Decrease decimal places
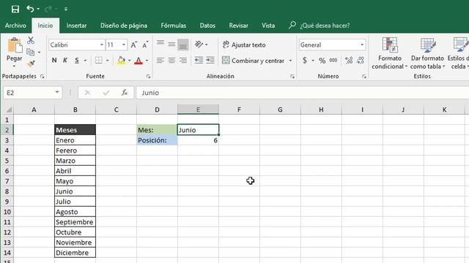This screenshot has height=263, width=469. pos(361,61)
